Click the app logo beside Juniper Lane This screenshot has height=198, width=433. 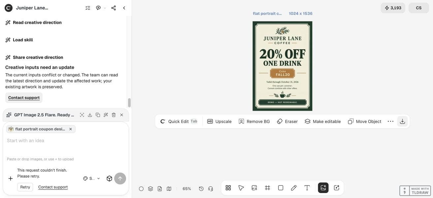coord(9,8)
